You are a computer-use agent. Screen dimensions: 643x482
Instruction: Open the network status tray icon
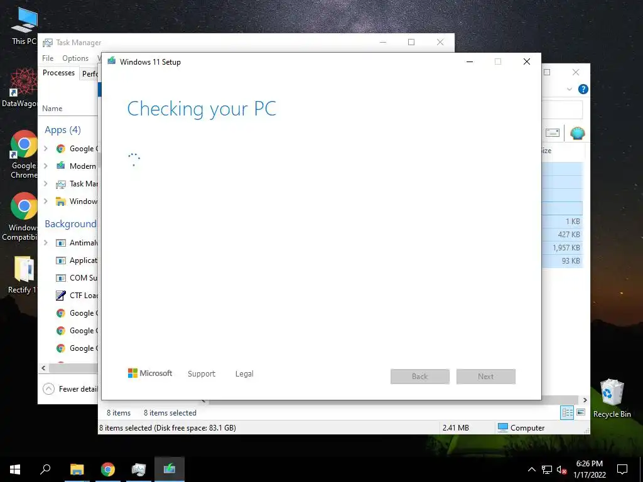click(x=547, y=469)
